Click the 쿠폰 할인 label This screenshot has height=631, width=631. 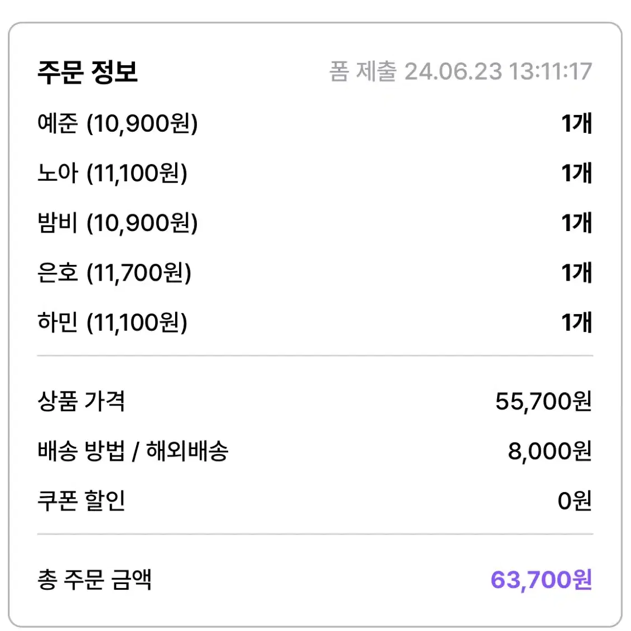coord(81,501)
